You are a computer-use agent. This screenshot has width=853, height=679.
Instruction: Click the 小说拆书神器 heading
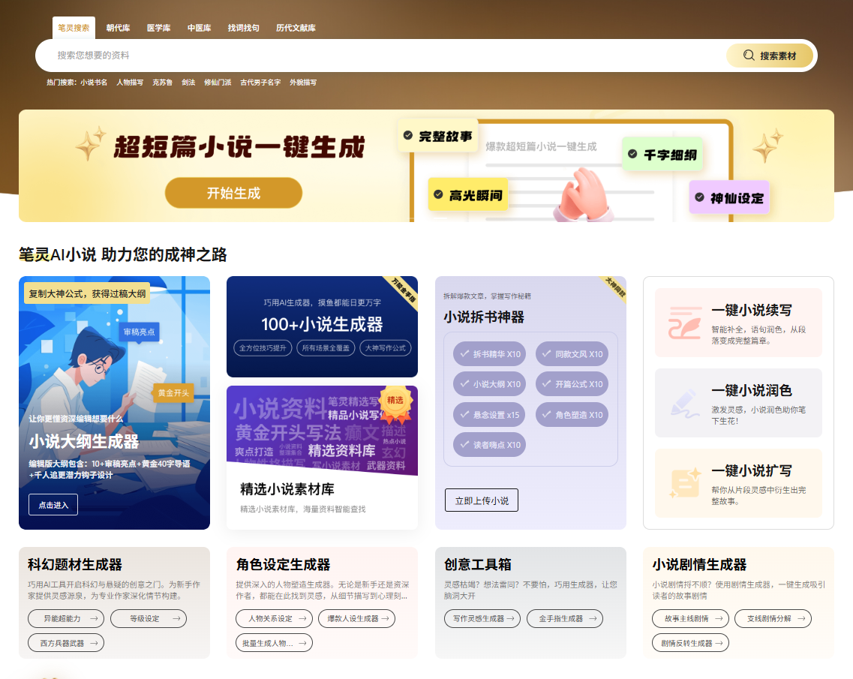(x=484, y=317)
